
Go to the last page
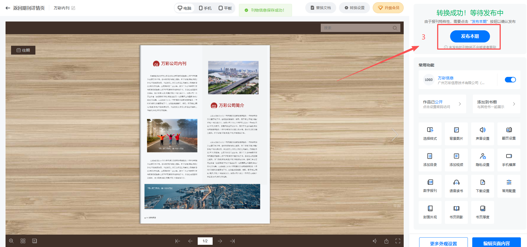pyautogui.click(x=233, y=241)
